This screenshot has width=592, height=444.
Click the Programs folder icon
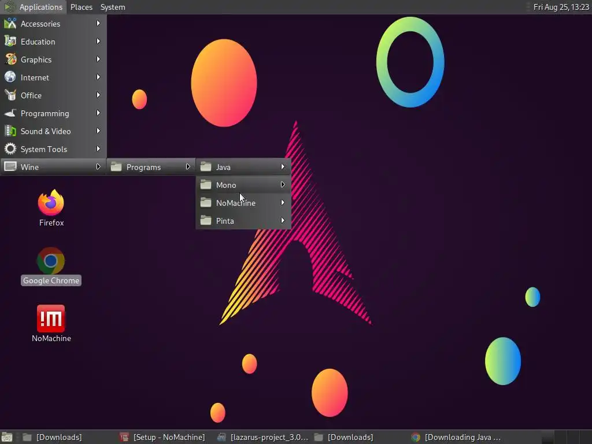116,166
